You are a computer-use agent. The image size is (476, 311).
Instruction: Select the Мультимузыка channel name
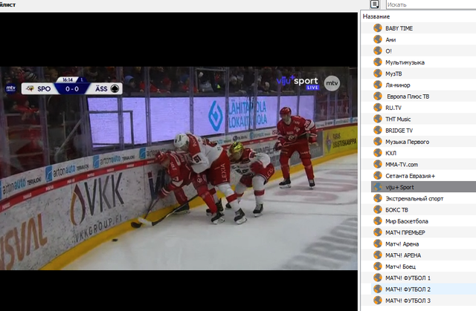pyautogui.click(x=405, y=62)
